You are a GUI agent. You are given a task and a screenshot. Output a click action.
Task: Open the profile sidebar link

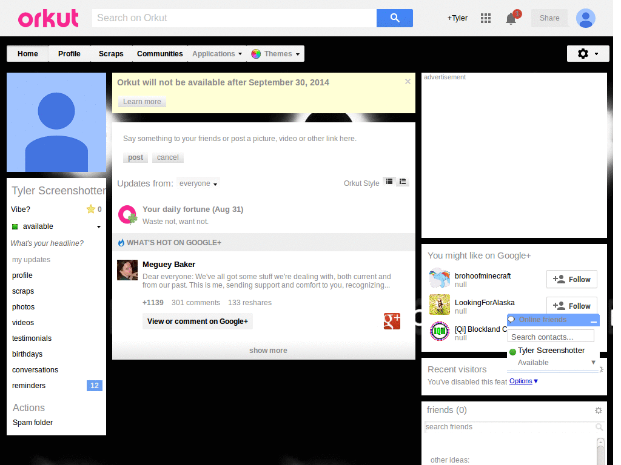coord(22,275)
